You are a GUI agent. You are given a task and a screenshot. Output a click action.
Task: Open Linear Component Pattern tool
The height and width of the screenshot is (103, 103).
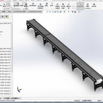tap(18, 5)
